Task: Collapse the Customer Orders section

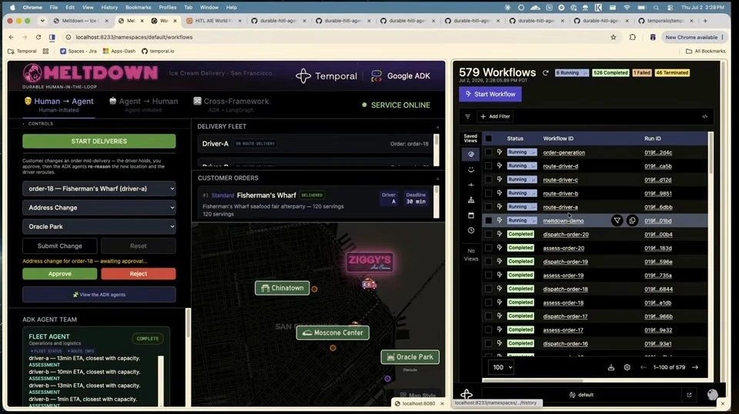Action: click(437, 179)
